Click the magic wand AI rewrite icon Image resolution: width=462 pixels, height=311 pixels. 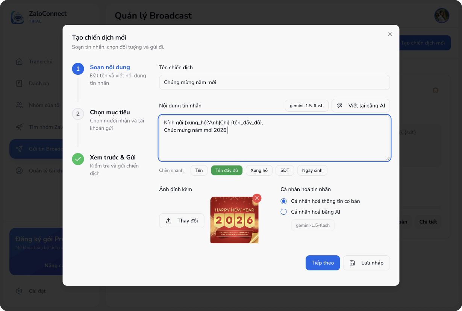click(339, 106)
